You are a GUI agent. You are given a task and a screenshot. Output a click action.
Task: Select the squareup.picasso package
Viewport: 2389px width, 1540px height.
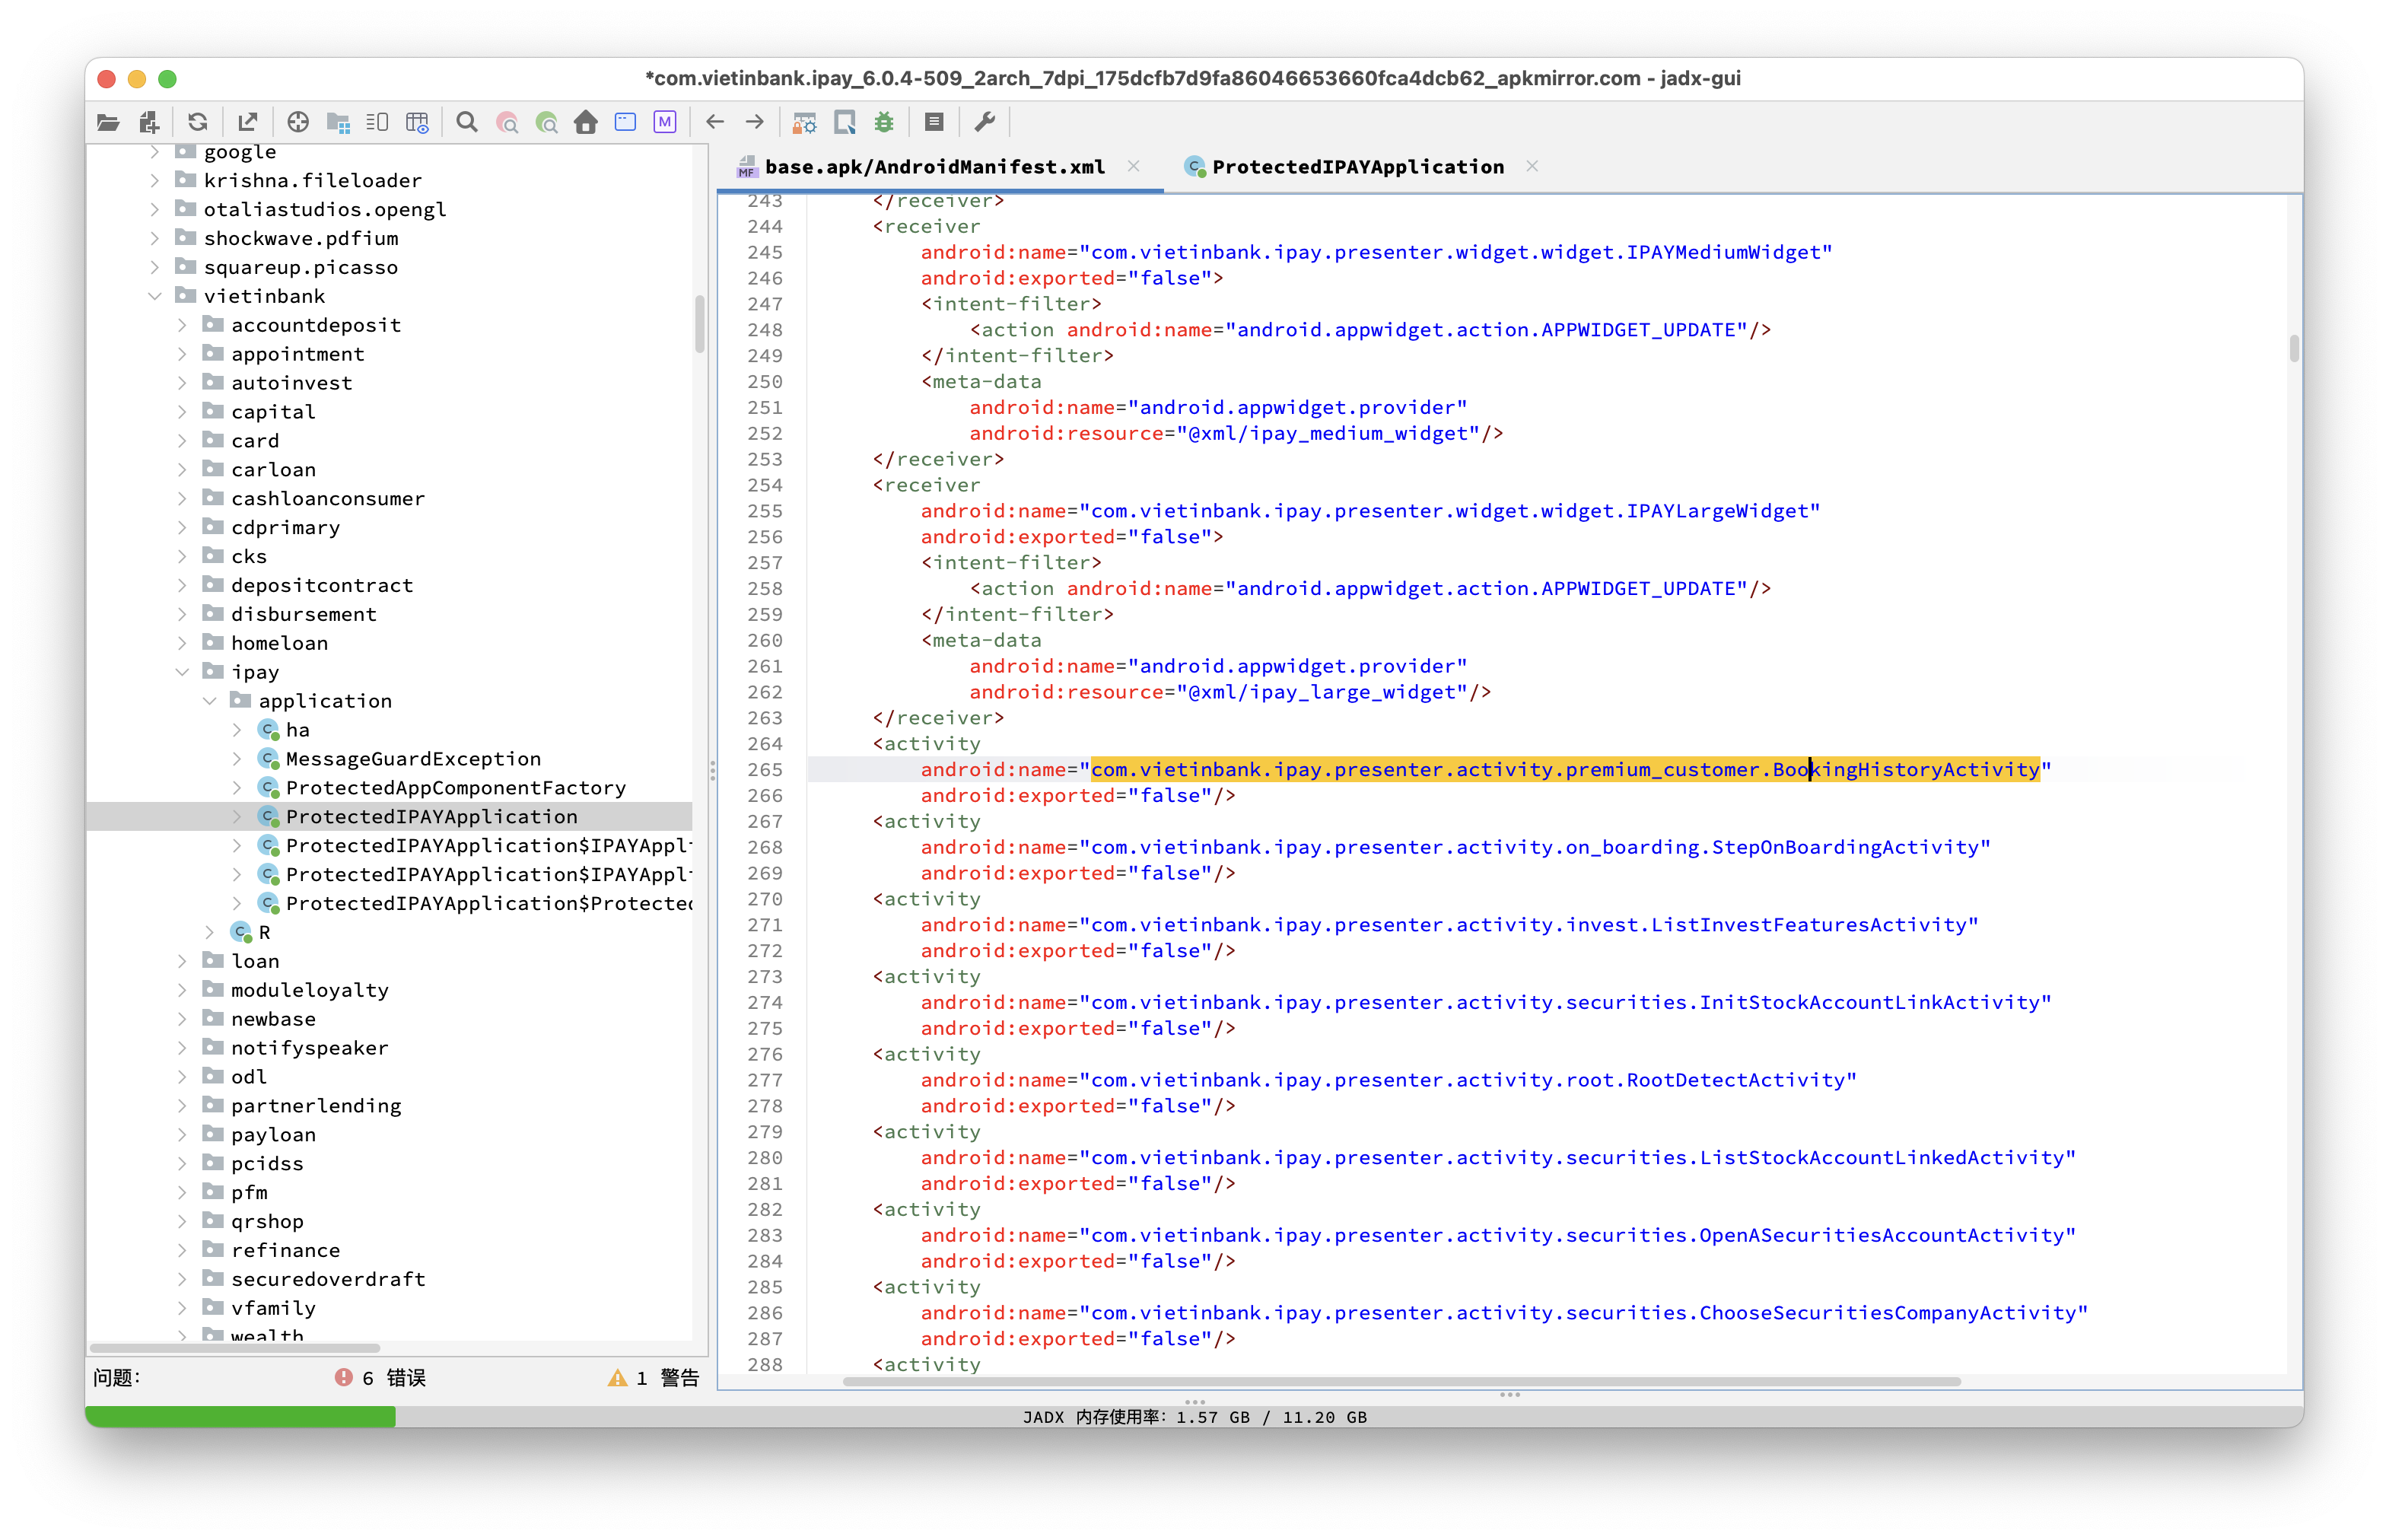click(x=301, y=267)
